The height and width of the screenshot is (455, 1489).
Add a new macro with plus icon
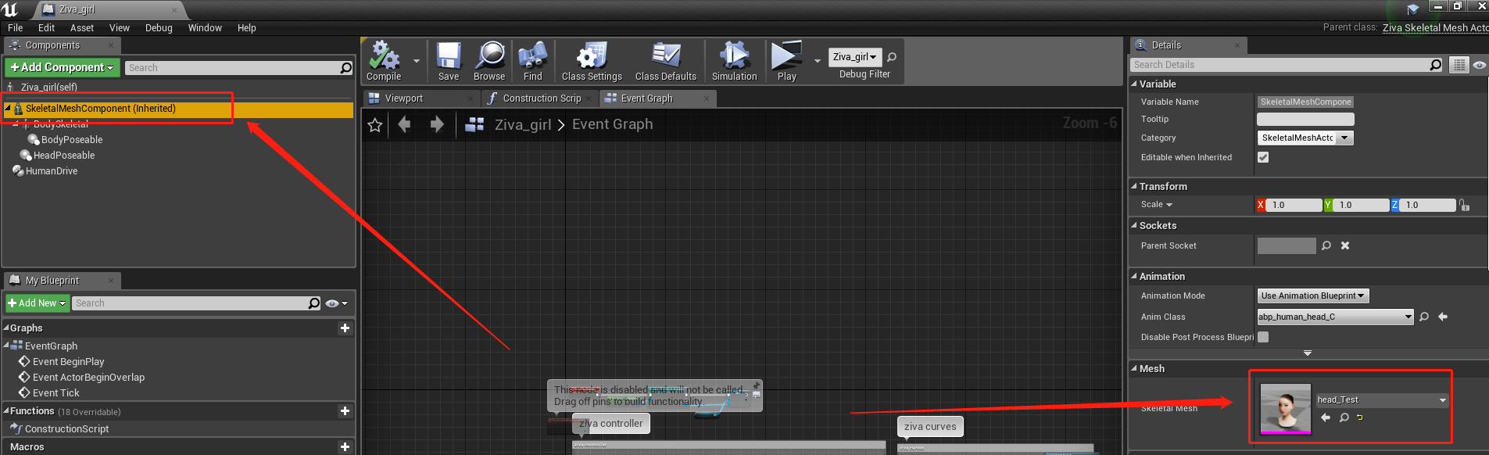click(x=345, y=447)
